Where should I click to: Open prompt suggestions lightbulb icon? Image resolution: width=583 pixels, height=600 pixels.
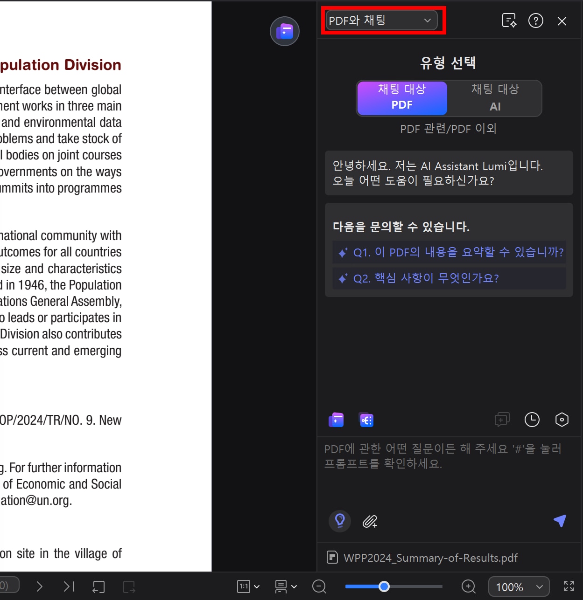(x=340, y=521)
